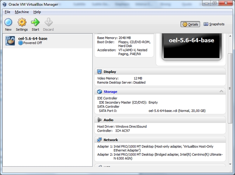Click the Adapter 1 host-only entry
The width and height of the screenshot is (235, 175).
pos(155,148)
